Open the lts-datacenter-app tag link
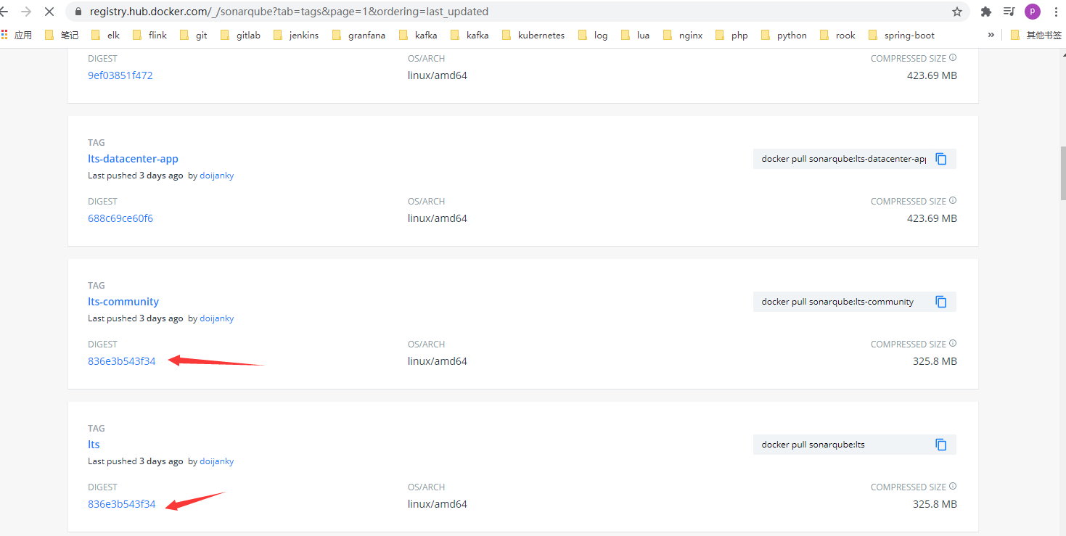1066x536 pixels. (x=133, y=159)
